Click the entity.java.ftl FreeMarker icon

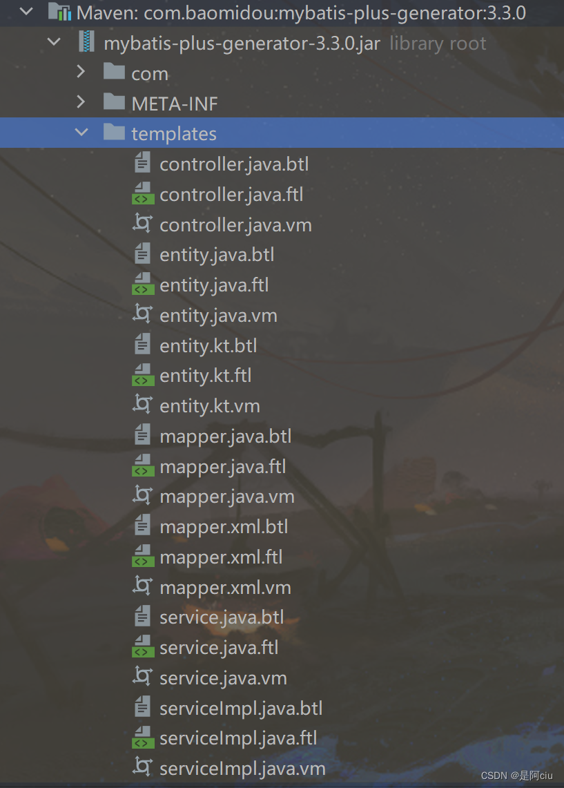[143, 283]
